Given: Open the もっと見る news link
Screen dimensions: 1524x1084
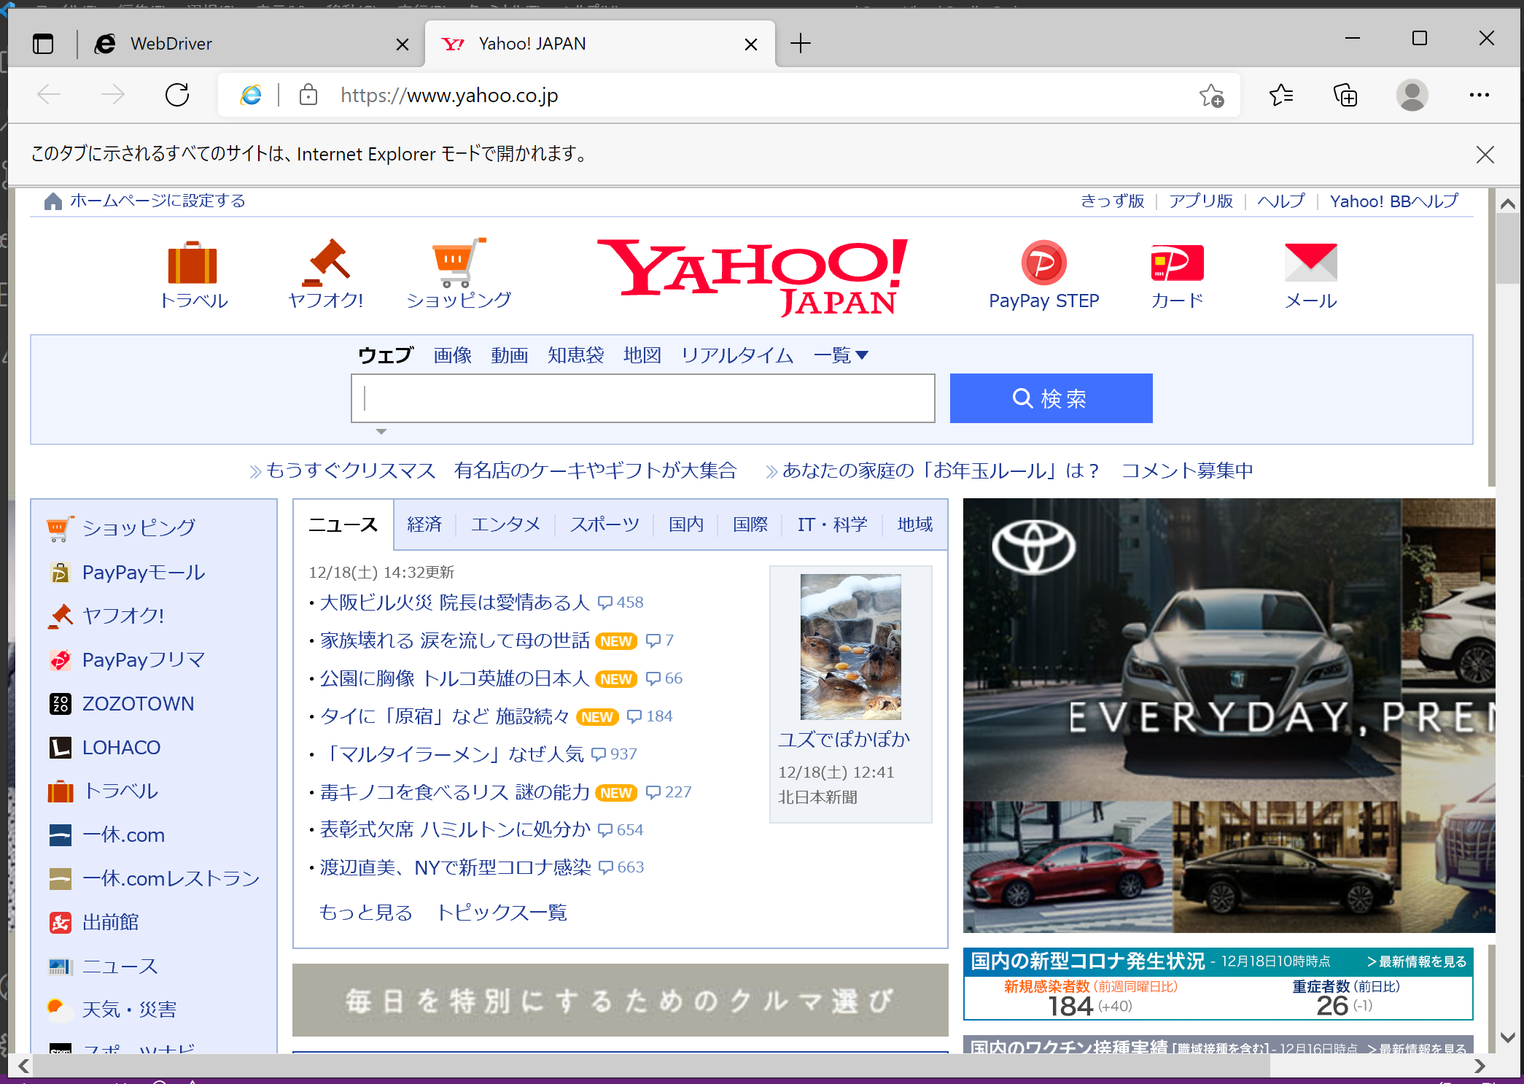Looking at the screenshot, I should tap(365, 913).
